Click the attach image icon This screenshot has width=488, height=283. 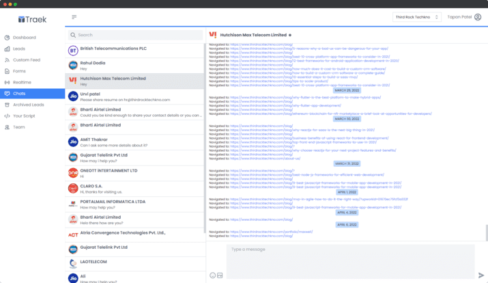click(x=220, y=275)
